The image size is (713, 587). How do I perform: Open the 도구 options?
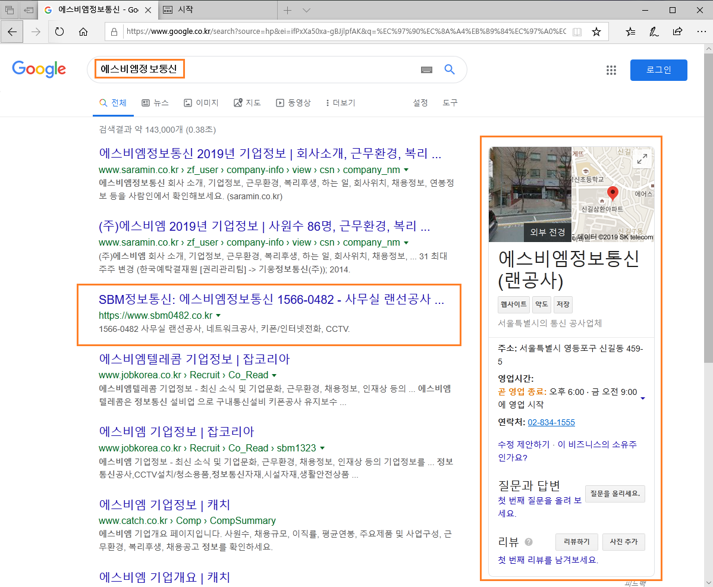[x=450, y=103]
